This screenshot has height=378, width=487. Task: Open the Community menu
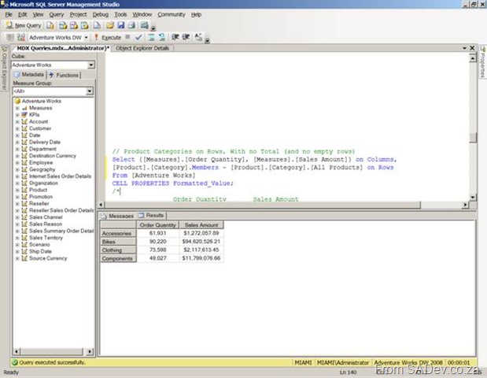tap(172, 15)
